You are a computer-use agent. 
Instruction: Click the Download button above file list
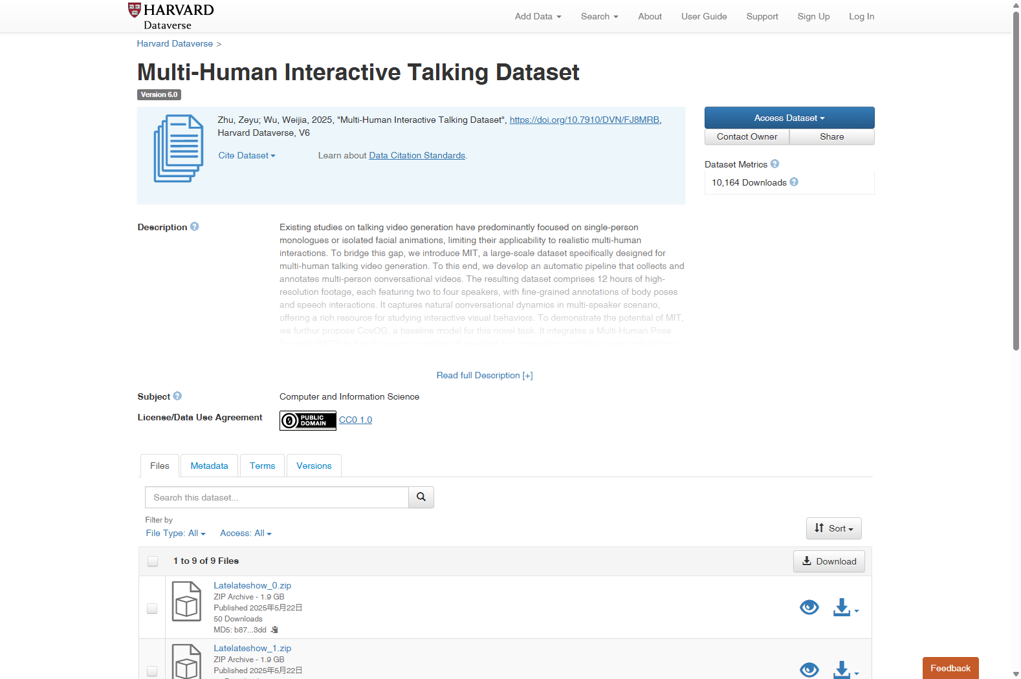click(829, 561)
